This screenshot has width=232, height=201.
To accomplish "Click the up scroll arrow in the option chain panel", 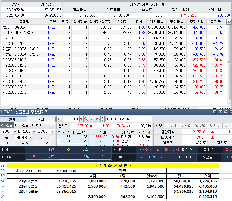I will (53, 137).
